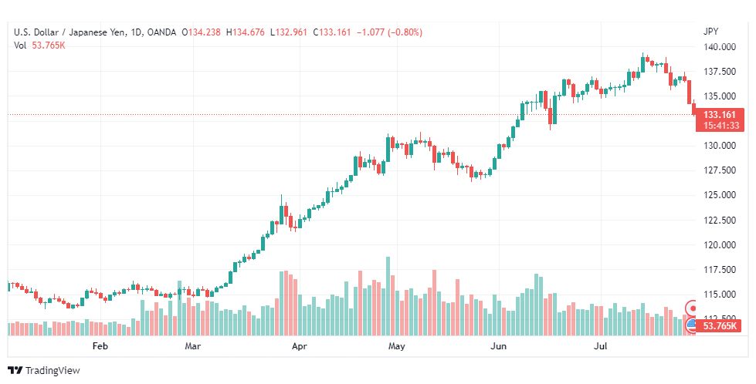Click the 15:41:33 bar countdown timer
This screenshot has height=384, width=756.
coord(719,125)
